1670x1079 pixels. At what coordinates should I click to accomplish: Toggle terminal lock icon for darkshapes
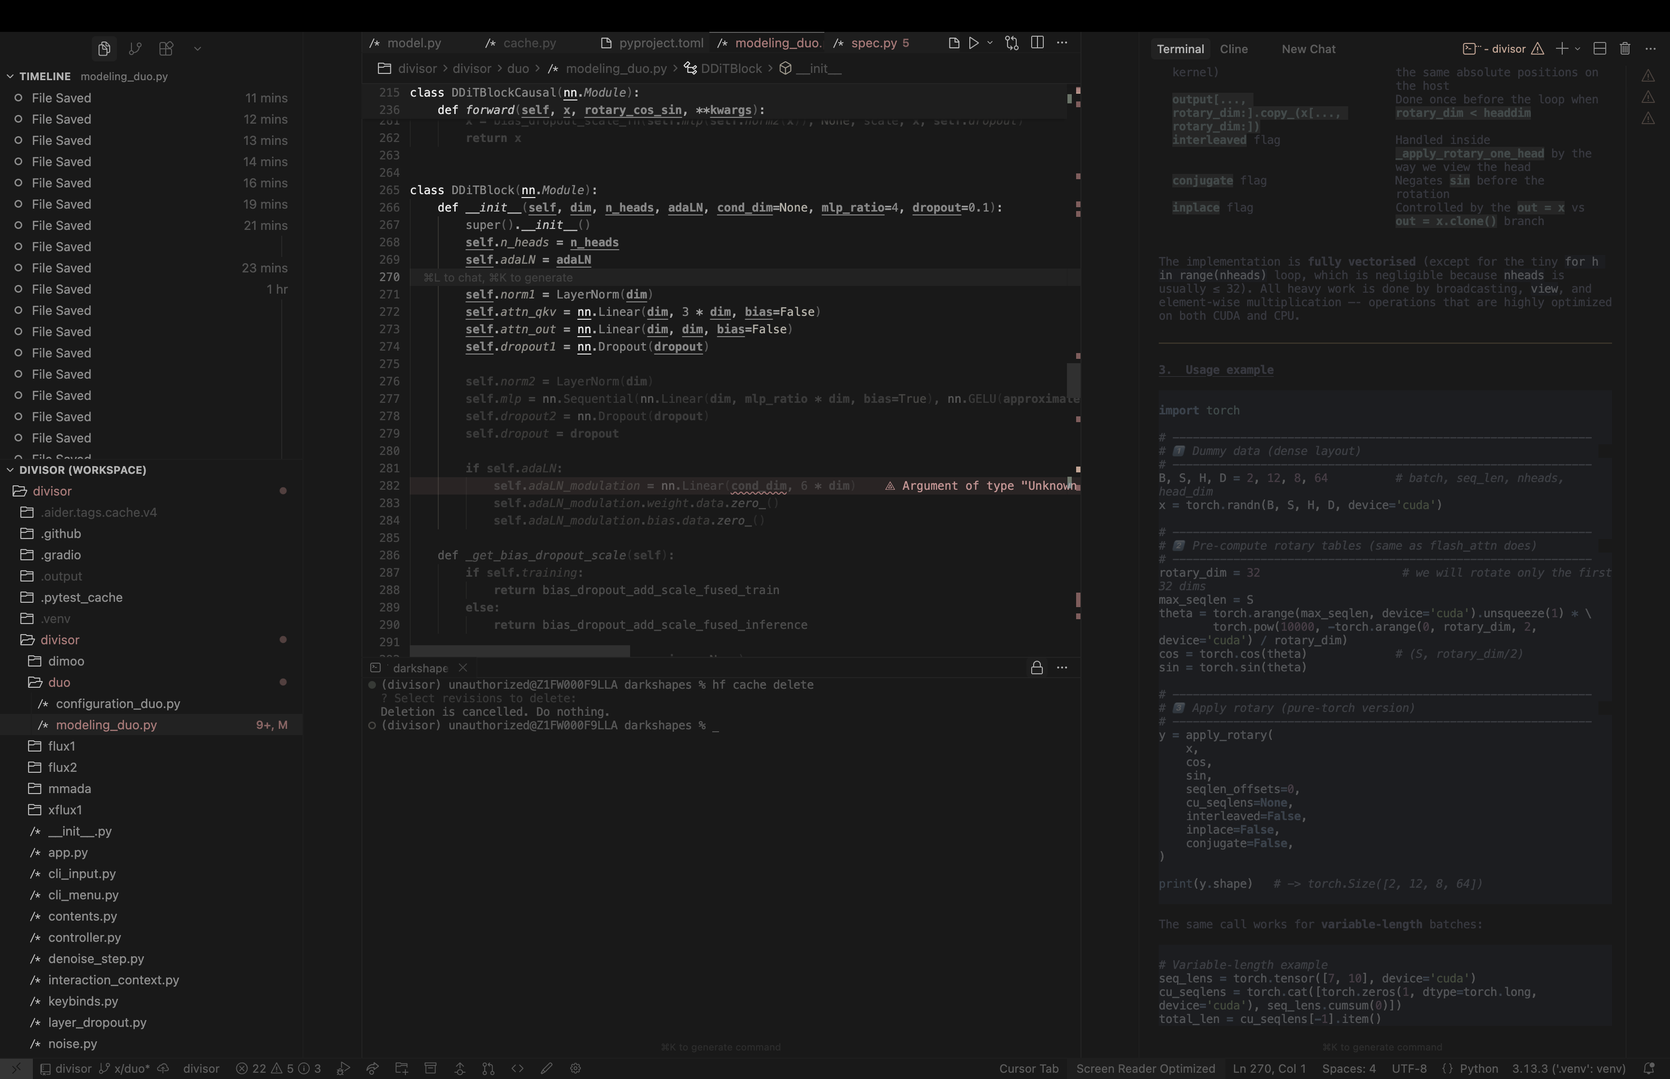point(1037,667)
